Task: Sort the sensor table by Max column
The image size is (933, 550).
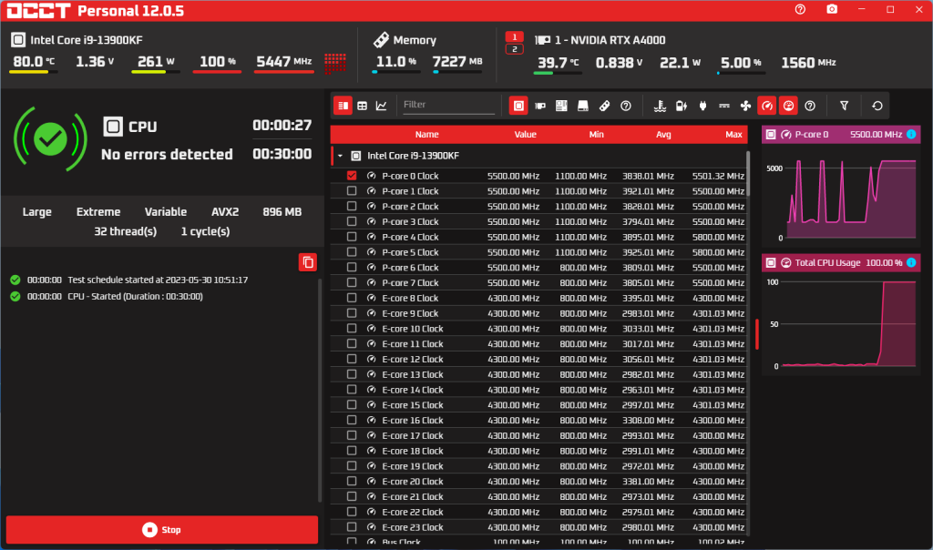Action: coord(733,135)
